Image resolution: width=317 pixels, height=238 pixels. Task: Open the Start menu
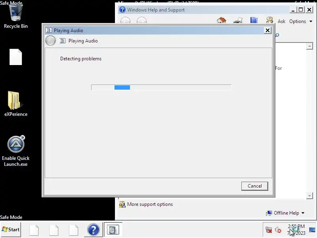(x=11, y=230)
